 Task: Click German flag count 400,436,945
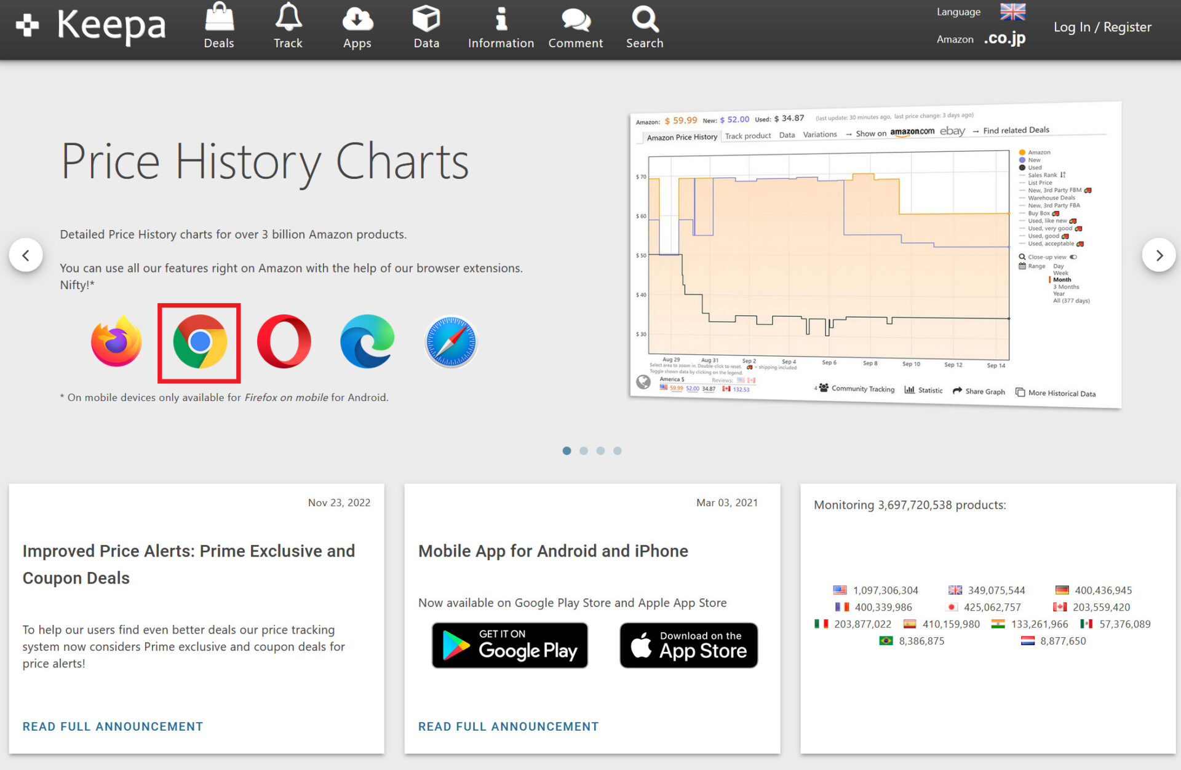1094,590
